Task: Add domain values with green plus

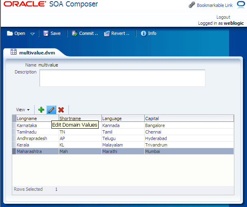Action: (x=41, y=110)
